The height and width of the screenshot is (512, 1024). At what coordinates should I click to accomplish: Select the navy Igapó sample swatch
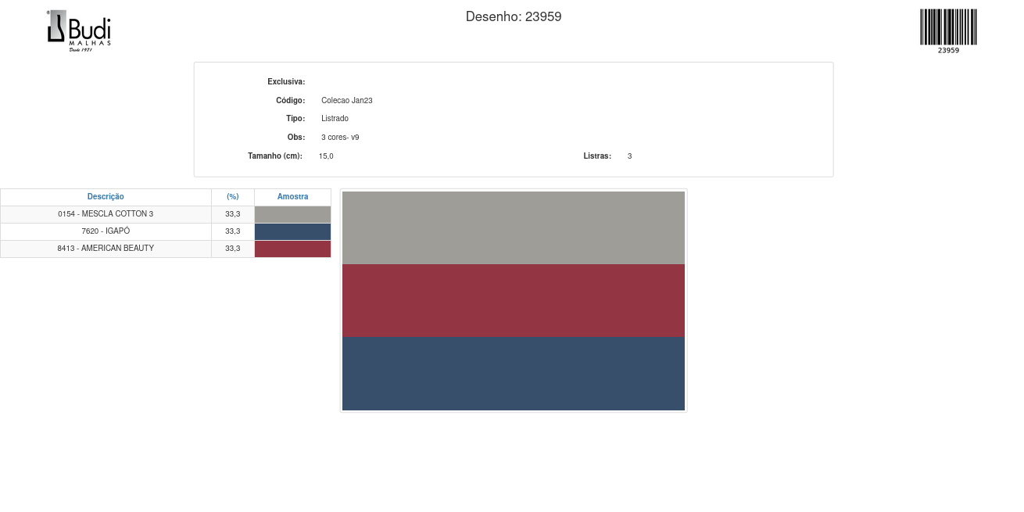pos(292,231)
